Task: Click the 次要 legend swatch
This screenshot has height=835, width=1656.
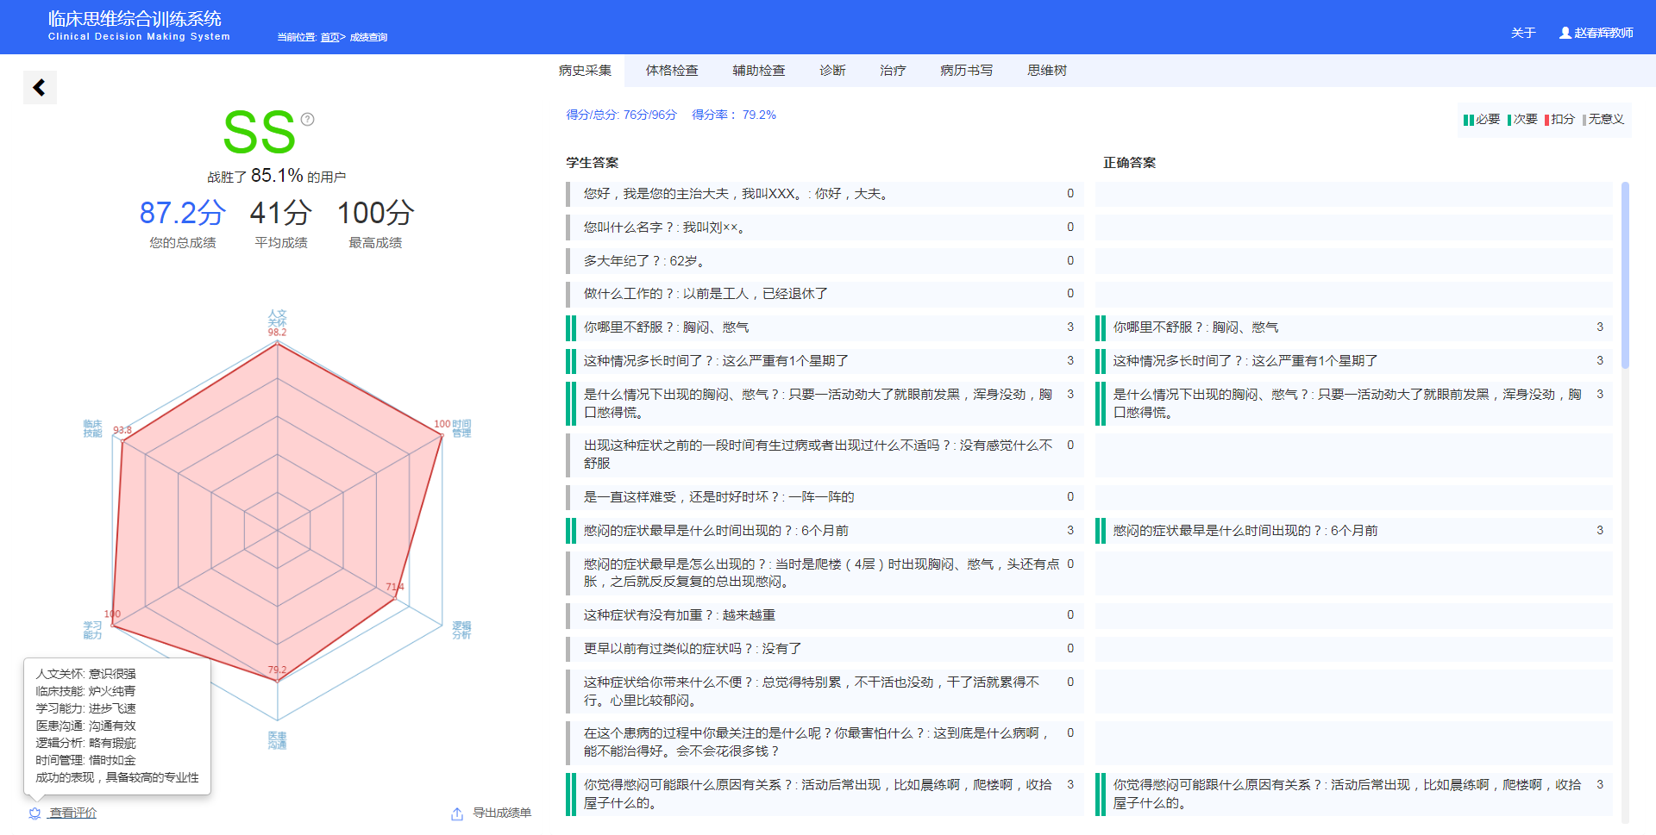Action: 1509,120
